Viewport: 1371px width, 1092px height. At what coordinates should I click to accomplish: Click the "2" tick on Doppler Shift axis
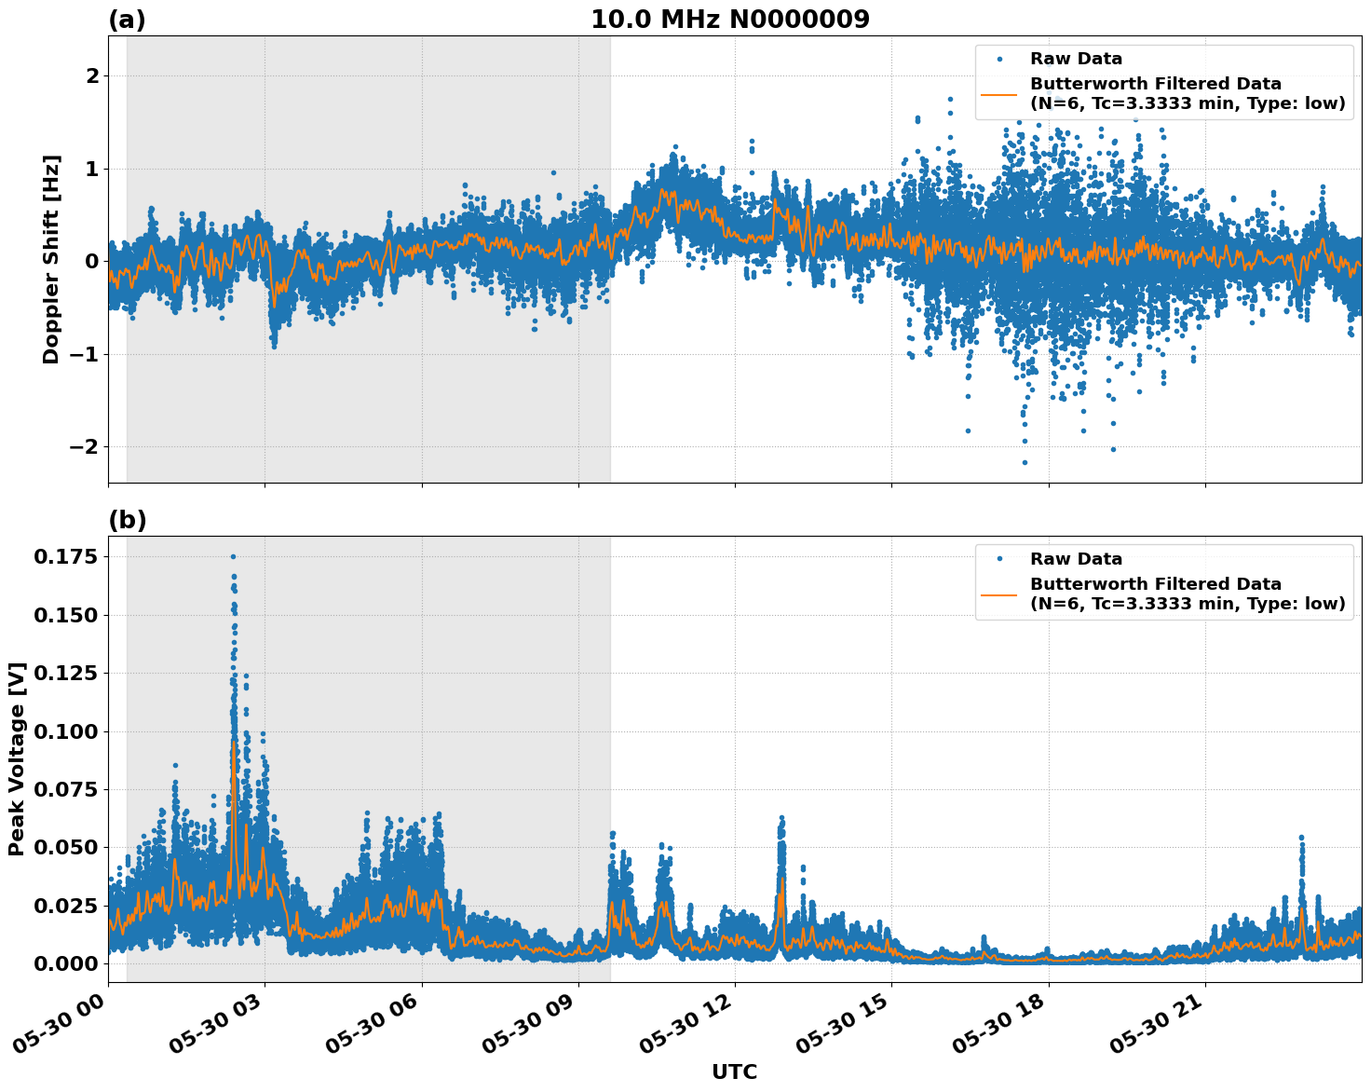coord(91,75)
